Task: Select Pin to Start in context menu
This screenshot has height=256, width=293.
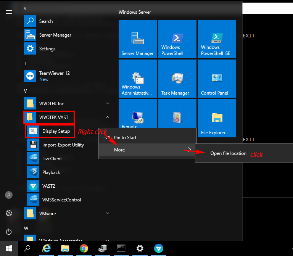Action: [x=125, y=138]
